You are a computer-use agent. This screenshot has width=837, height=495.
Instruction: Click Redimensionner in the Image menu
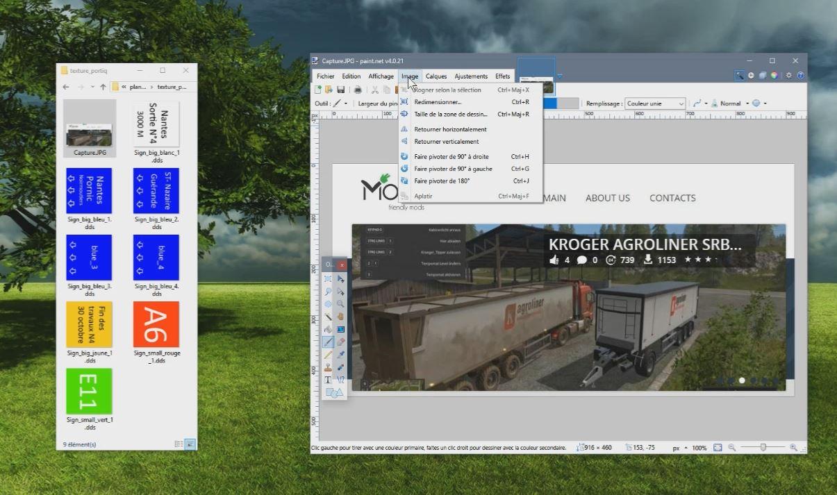click(438, 102)
